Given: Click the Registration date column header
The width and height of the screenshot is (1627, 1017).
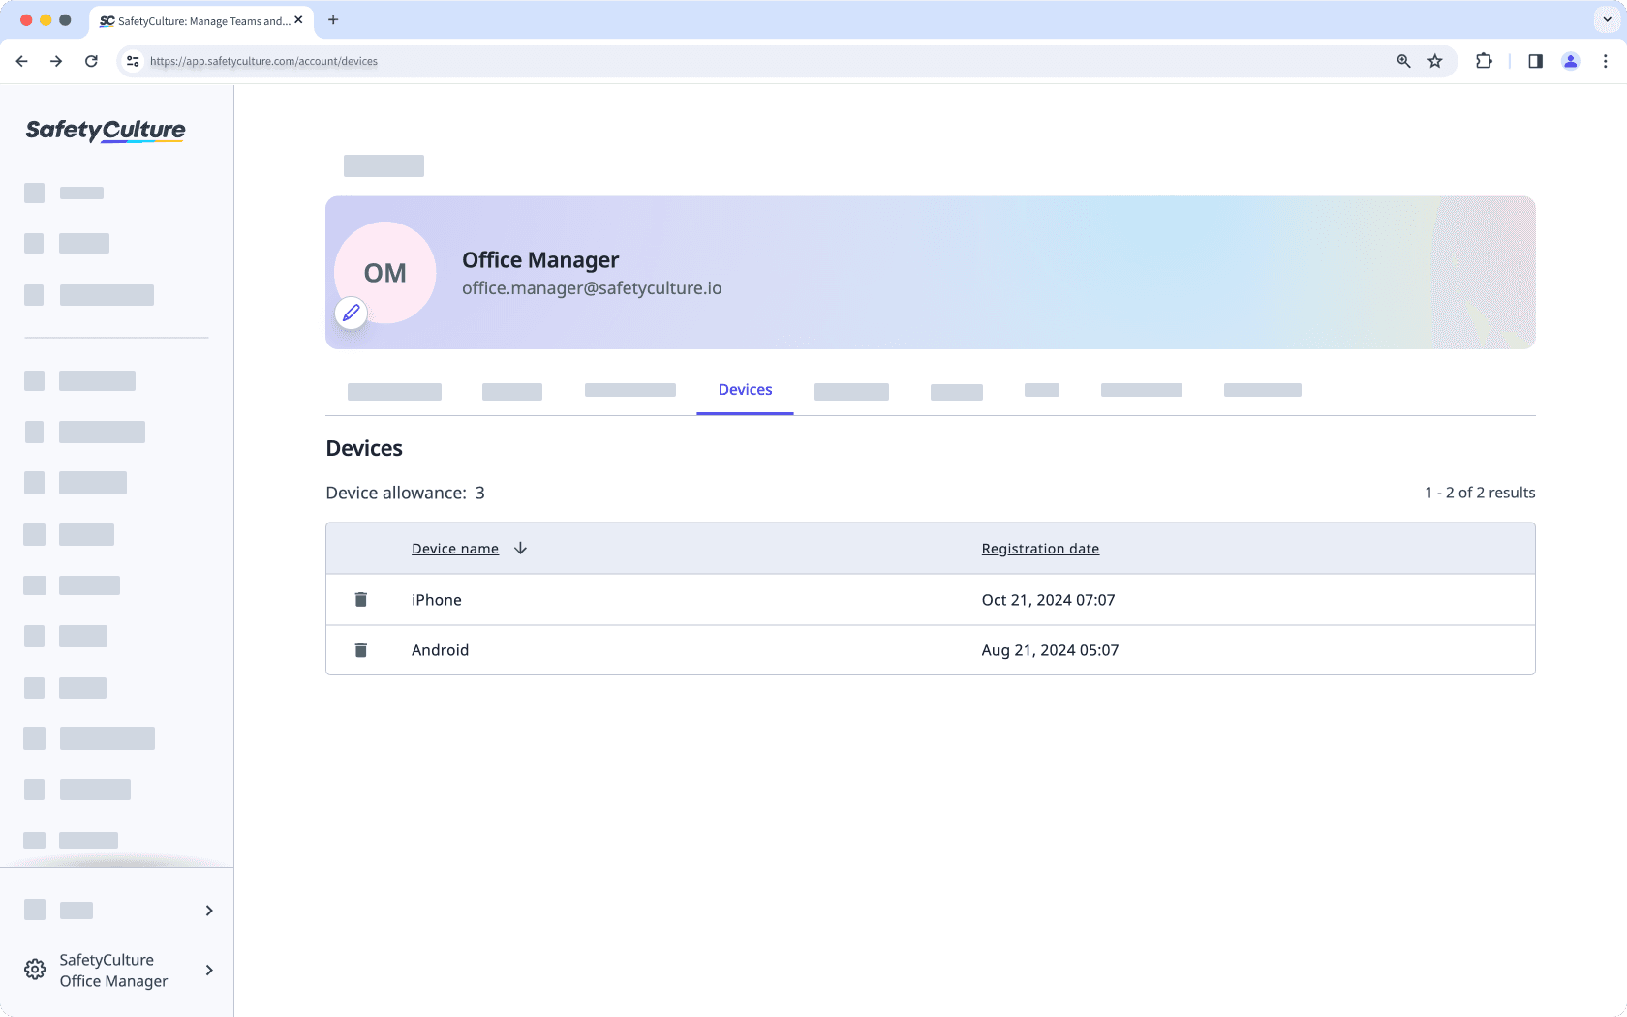Looking at the screenshot, I should click(x=1040, y=548).
